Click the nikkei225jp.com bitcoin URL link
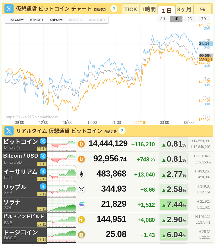 click(32, 117)
